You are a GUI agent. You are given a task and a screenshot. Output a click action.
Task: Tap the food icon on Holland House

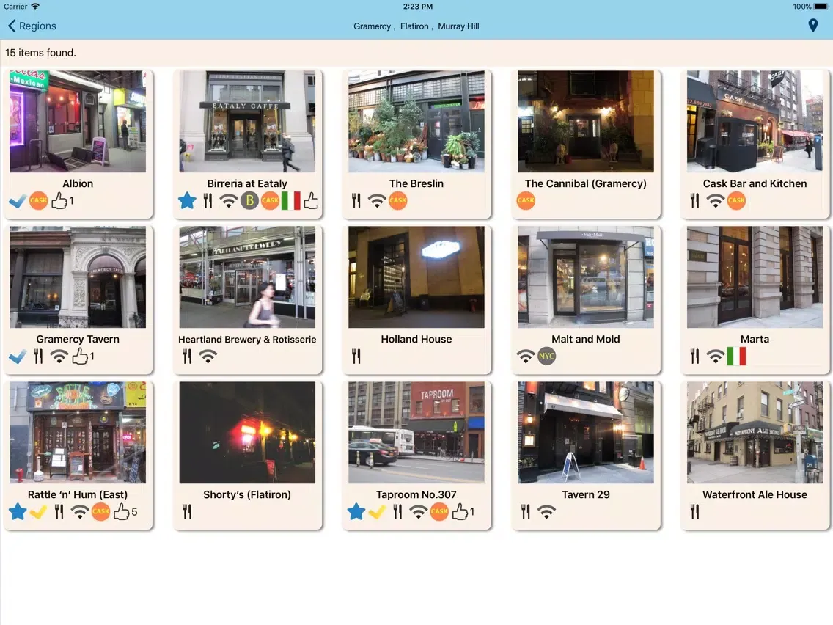click(x=356, y=357)
